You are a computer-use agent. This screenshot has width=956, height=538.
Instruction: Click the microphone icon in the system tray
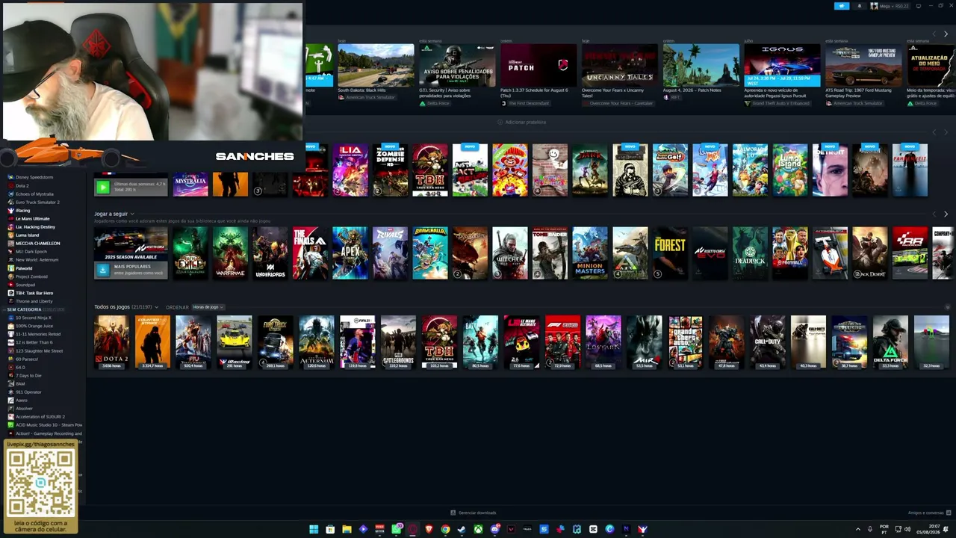(870, 529)
